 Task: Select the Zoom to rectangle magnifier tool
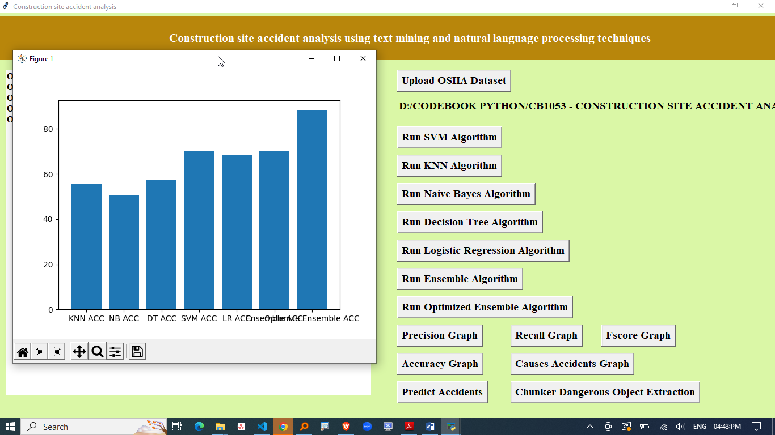pos(98,352)
